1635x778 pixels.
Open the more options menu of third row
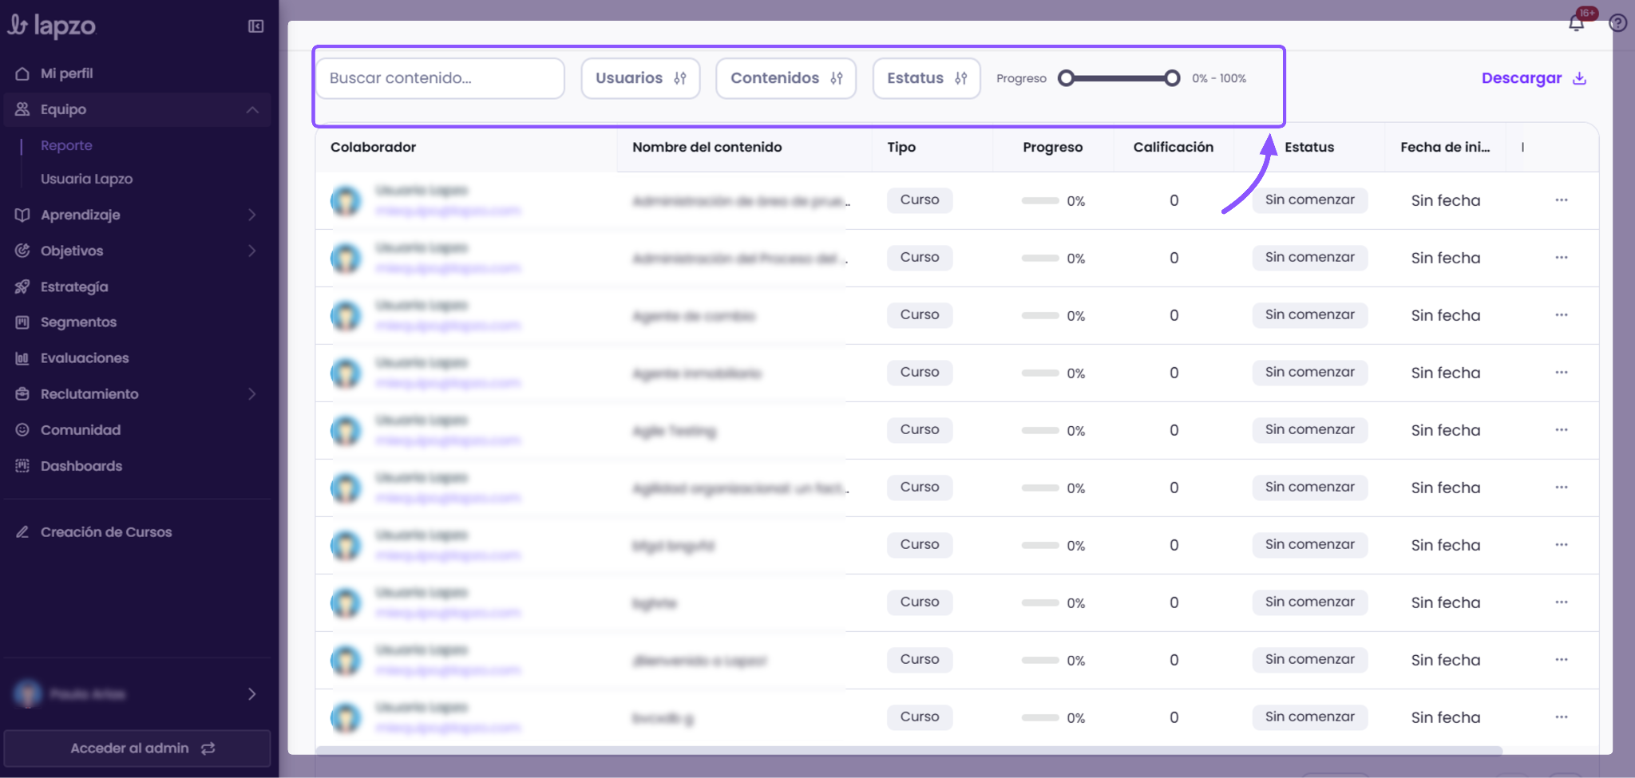click(1562, 315)
